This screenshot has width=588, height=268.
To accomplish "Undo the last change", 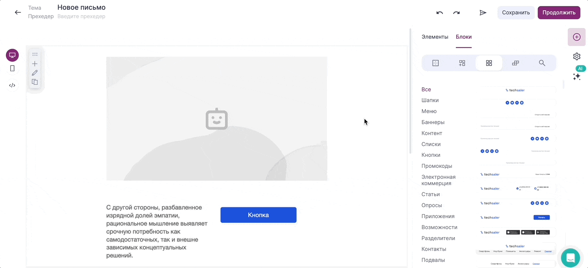I will 440,13.
